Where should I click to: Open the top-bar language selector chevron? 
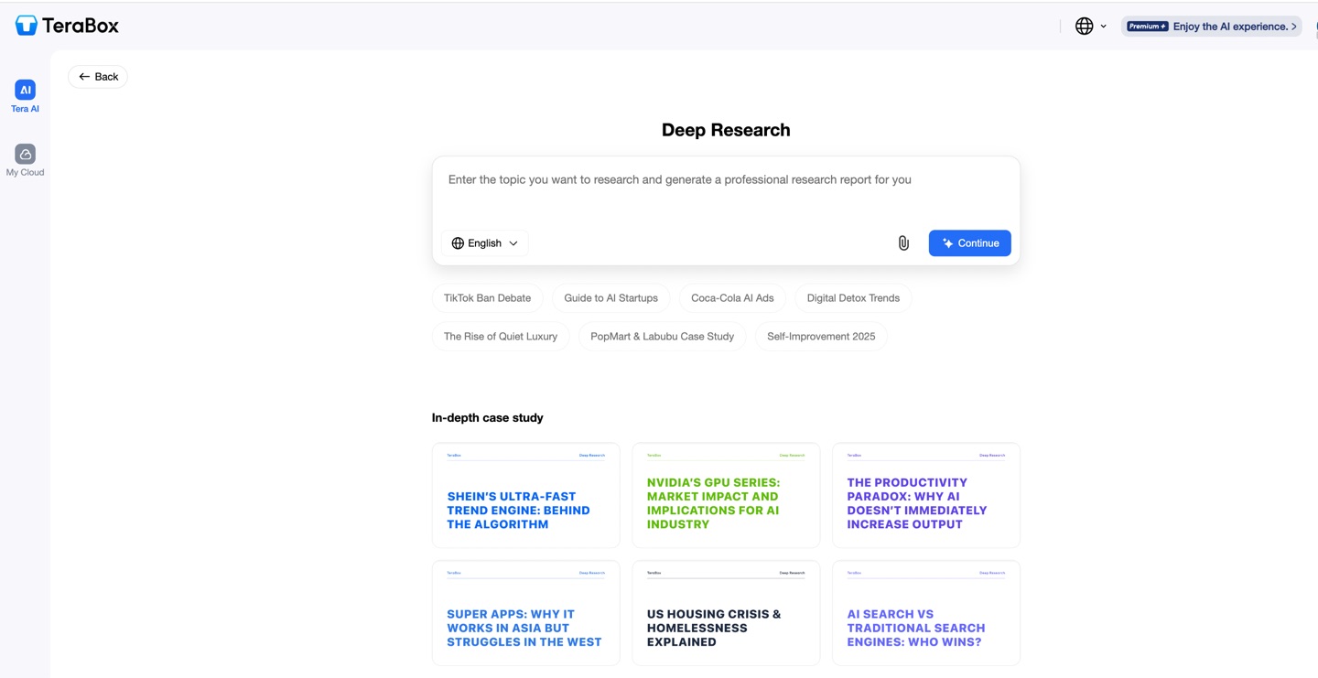1104,26
